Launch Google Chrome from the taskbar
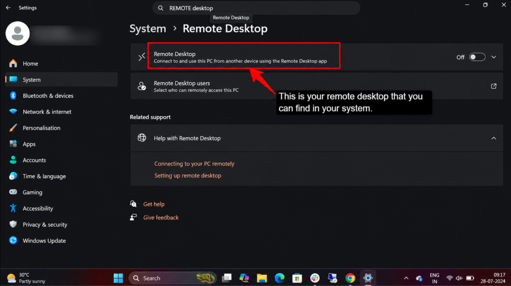This screenshot has width=511, height=286. click(350, 278)
